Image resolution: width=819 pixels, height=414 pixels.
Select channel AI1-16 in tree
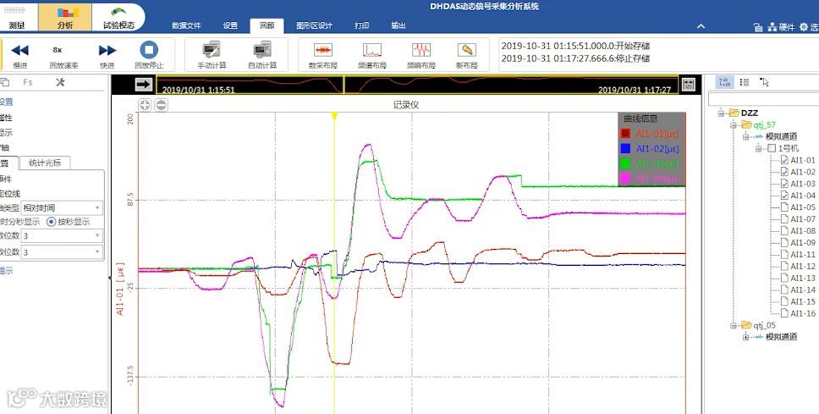pos(802,313)
